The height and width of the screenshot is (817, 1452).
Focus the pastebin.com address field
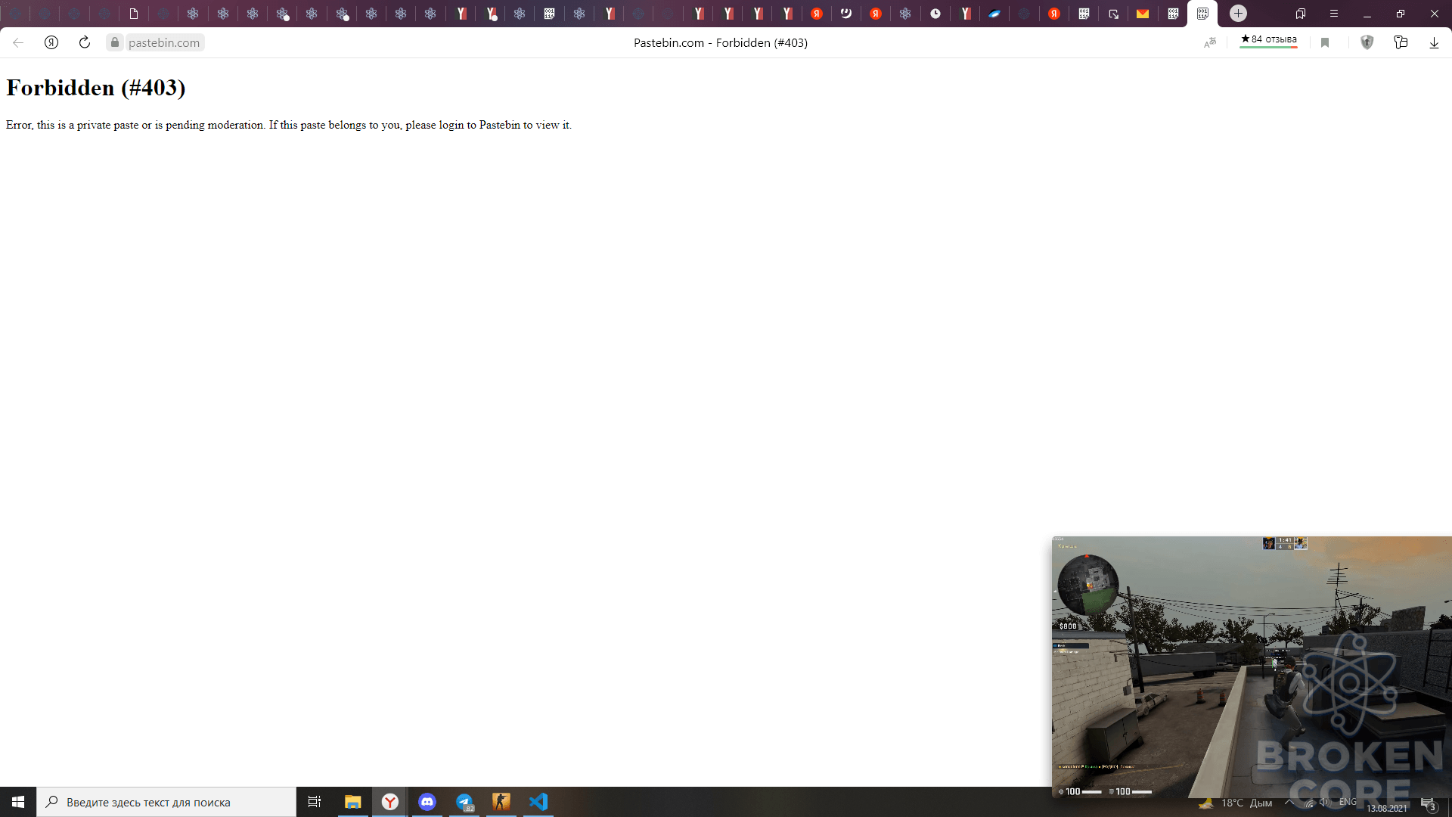[164, 43]
